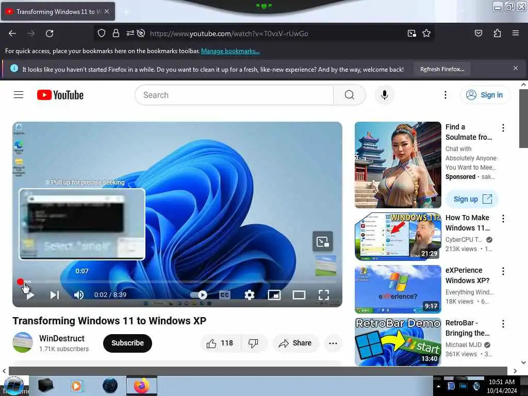The width and height of the screenshot is (528, 396).
Task: Open the media player taskbar icon
Action: (77, 386)
